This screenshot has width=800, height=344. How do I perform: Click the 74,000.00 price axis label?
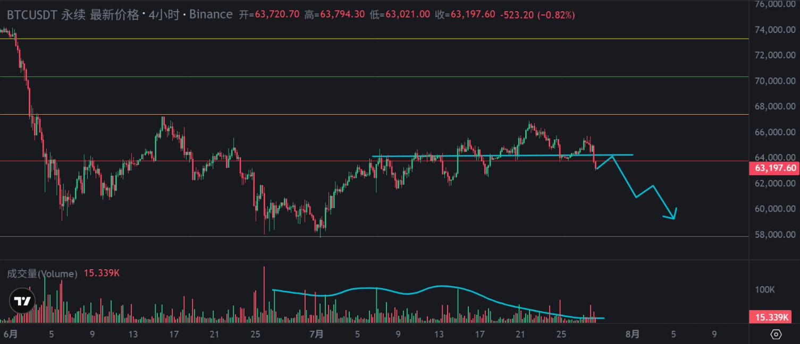775,30
